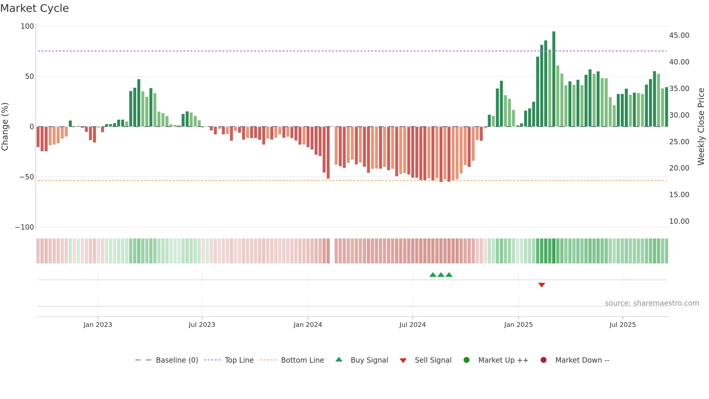Viewport: 709px width, 399px height.
Task: Click the Jul 2023 axis label
Action: [x=202, y=325]
